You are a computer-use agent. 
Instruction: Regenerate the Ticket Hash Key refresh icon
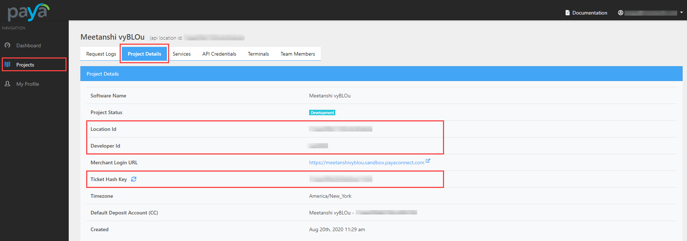pos(134,179)
